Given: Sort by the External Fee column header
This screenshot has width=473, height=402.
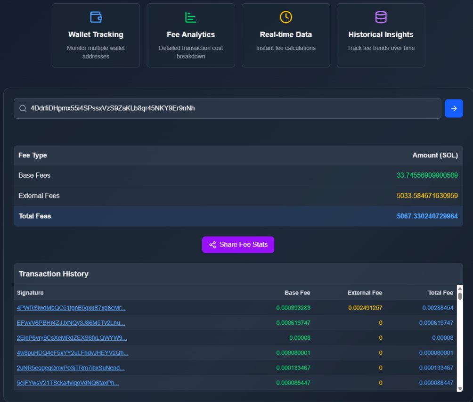Looking at the screenshot, I should tap(365, 292).
